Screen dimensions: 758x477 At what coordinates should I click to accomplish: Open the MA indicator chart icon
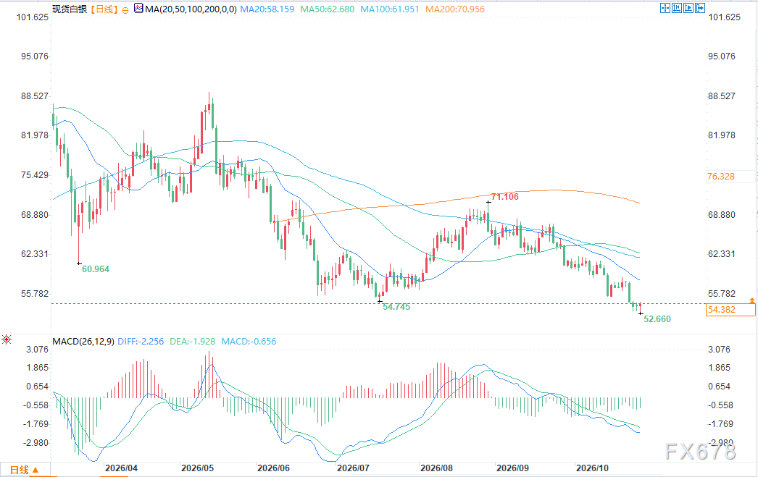point(138,8)
